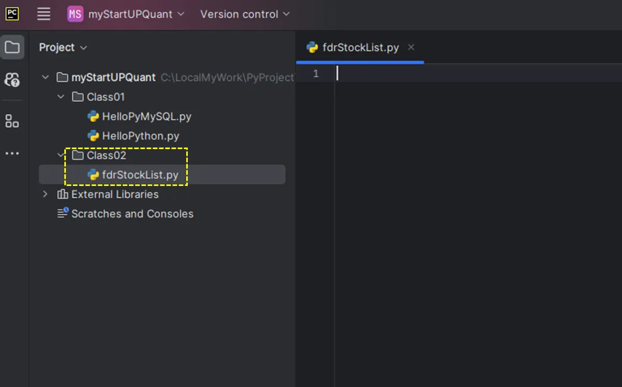Open the myStartUPQuant project dropdown

point(136,15)
